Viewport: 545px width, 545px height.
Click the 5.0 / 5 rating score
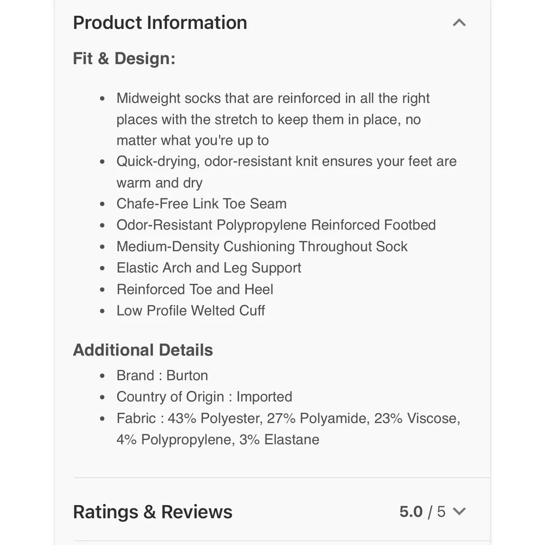(422, 512)
